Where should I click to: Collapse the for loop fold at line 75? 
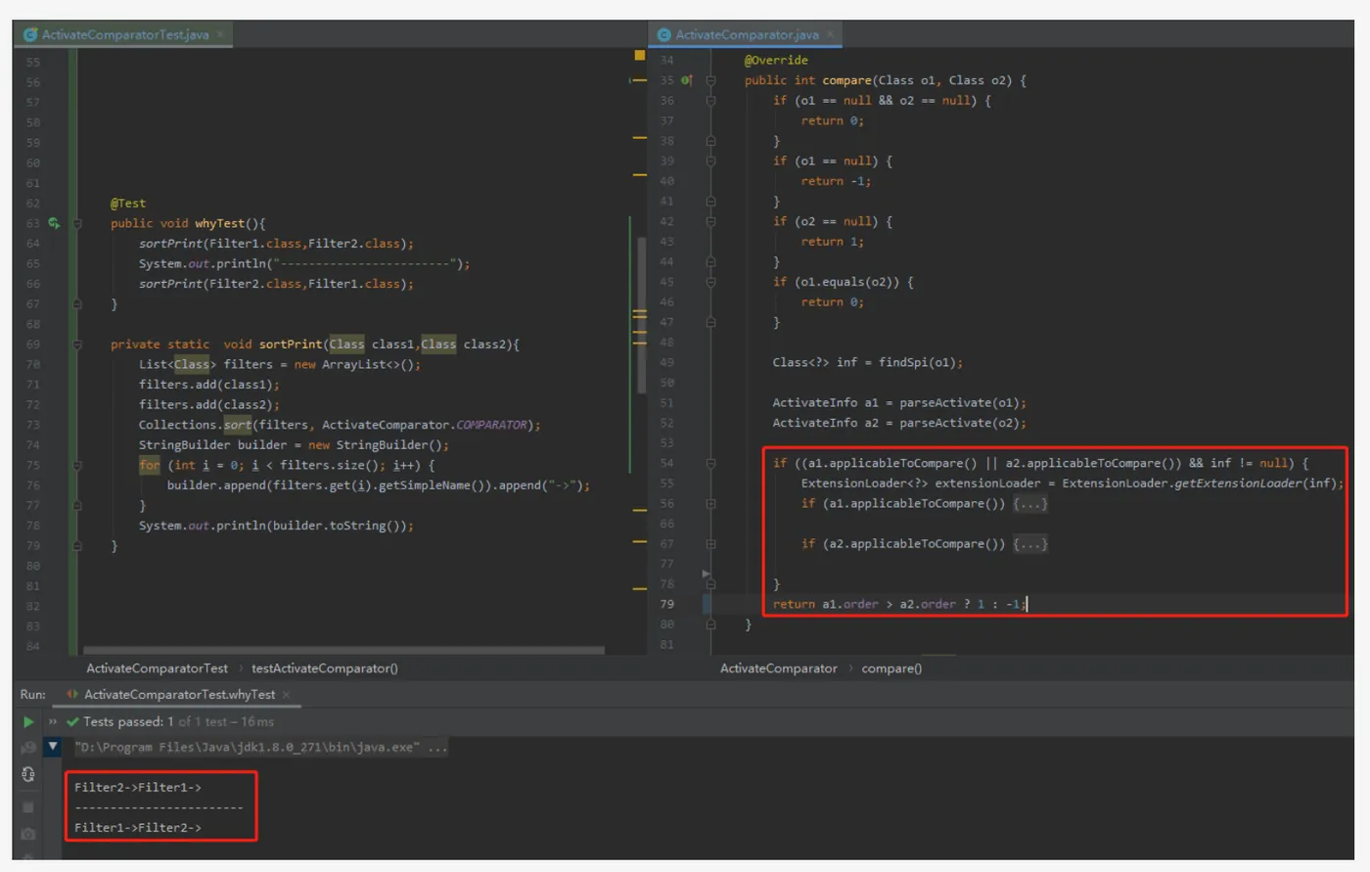coord(77,466)
